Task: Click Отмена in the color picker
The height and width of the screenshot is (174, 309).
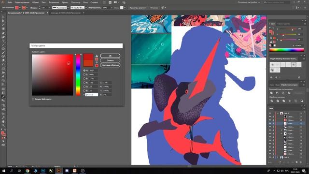Action: click(x=110, y=60)
